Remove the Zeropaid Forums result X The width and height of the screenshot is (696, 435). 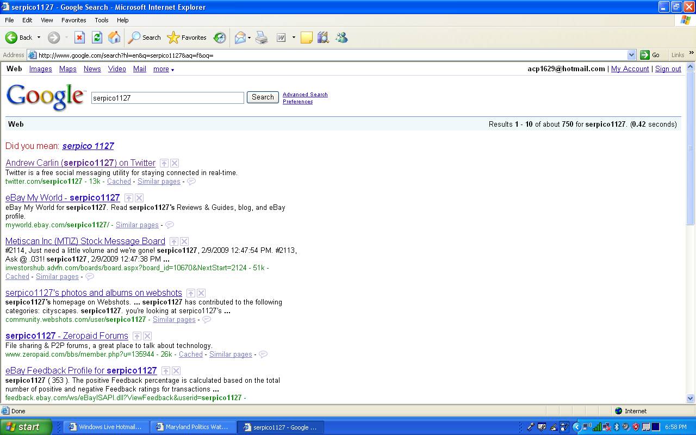coord(147,336)
